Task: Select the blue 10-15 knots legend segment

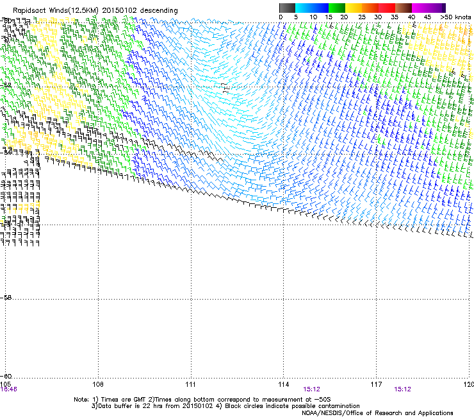Action: coord(320,8)
